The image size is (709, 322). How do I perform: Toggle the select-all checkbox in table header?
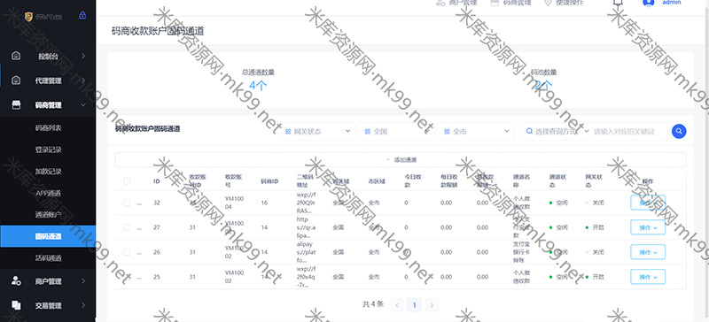[127, 181]
